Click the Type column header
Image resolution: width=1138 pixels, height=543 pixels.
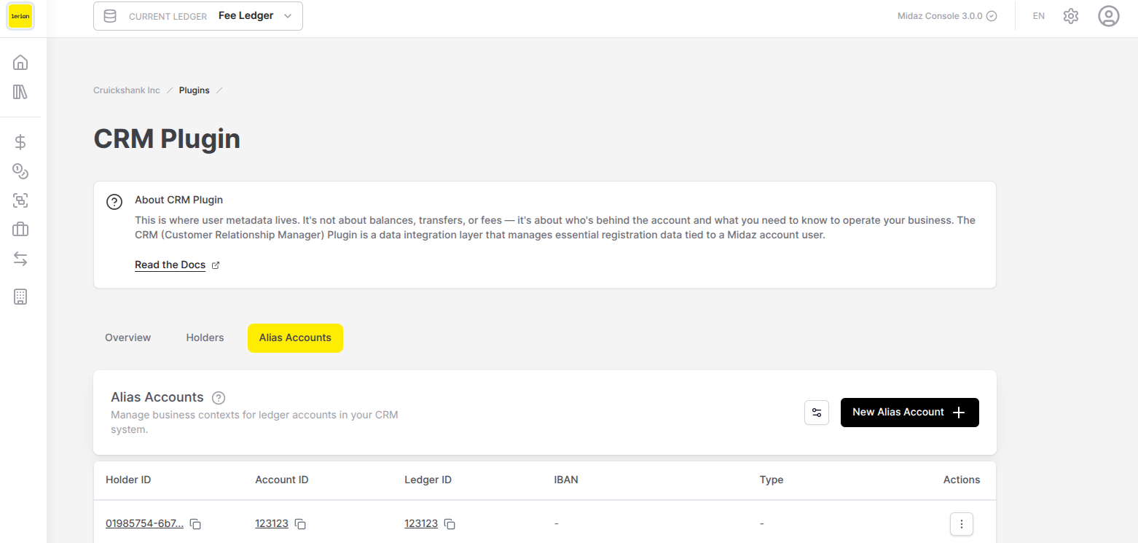pyautogui.click(x=772, y=480)
